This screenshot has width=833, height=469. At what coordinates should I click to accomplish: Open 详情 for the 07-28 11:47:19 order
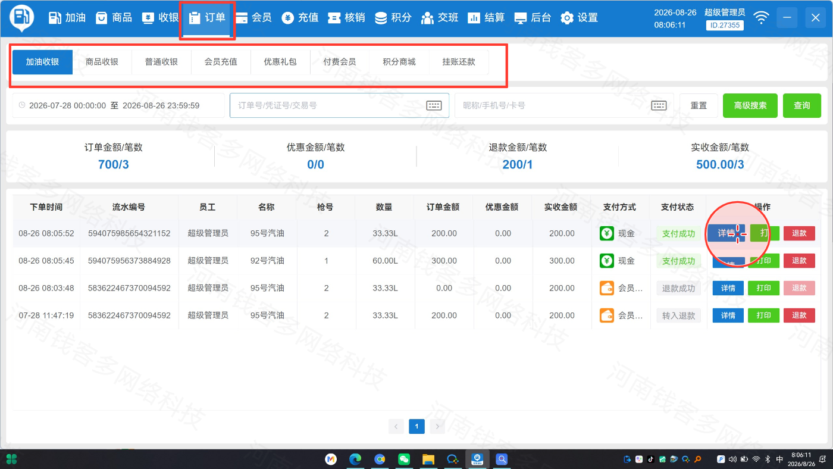728,315
